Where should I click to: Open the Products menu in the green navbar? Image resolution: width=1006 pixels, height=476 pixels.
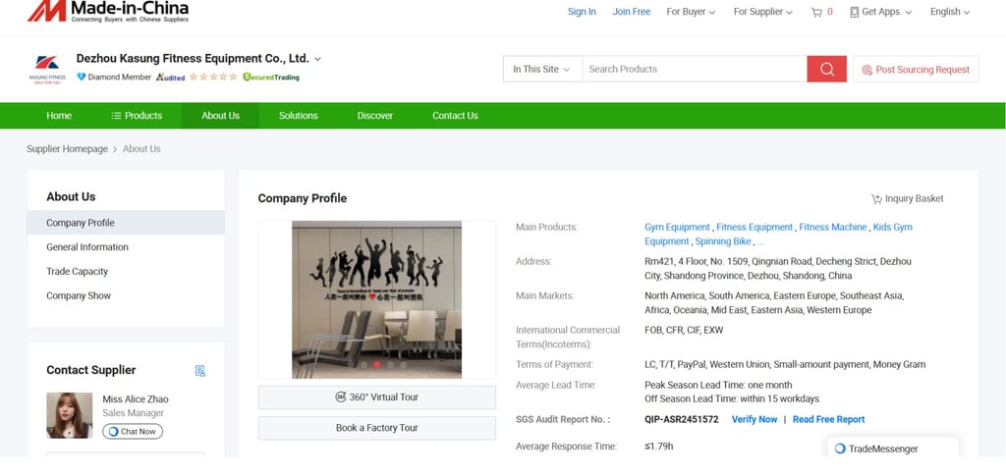(137, 116)
